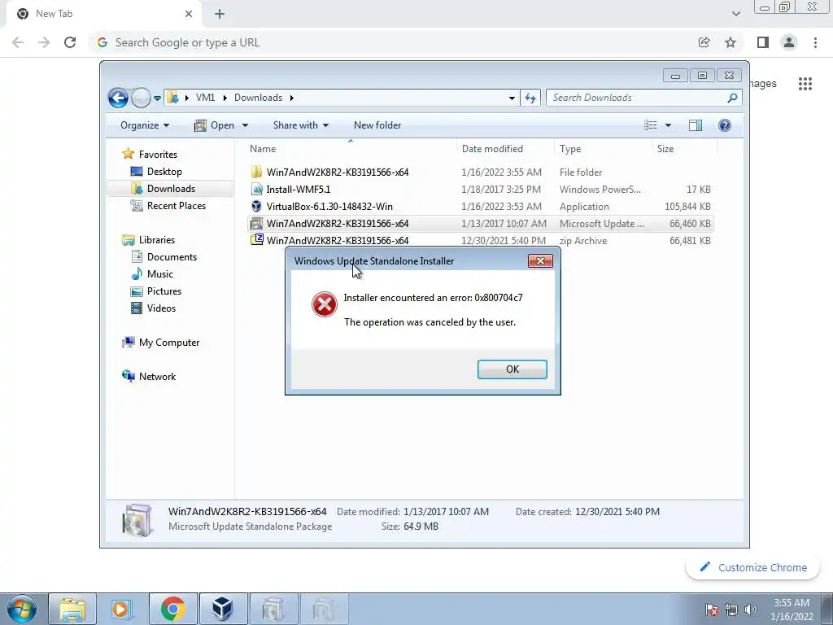The height and width of the screenshot is (625, 833).
Task: Select Network in sidebar
Action: point(157,376)
